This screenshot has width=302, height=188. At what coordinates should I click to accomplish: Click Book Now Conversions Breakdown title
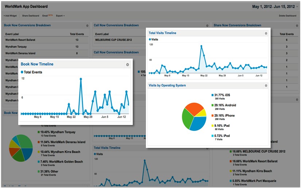pos(27,25)
